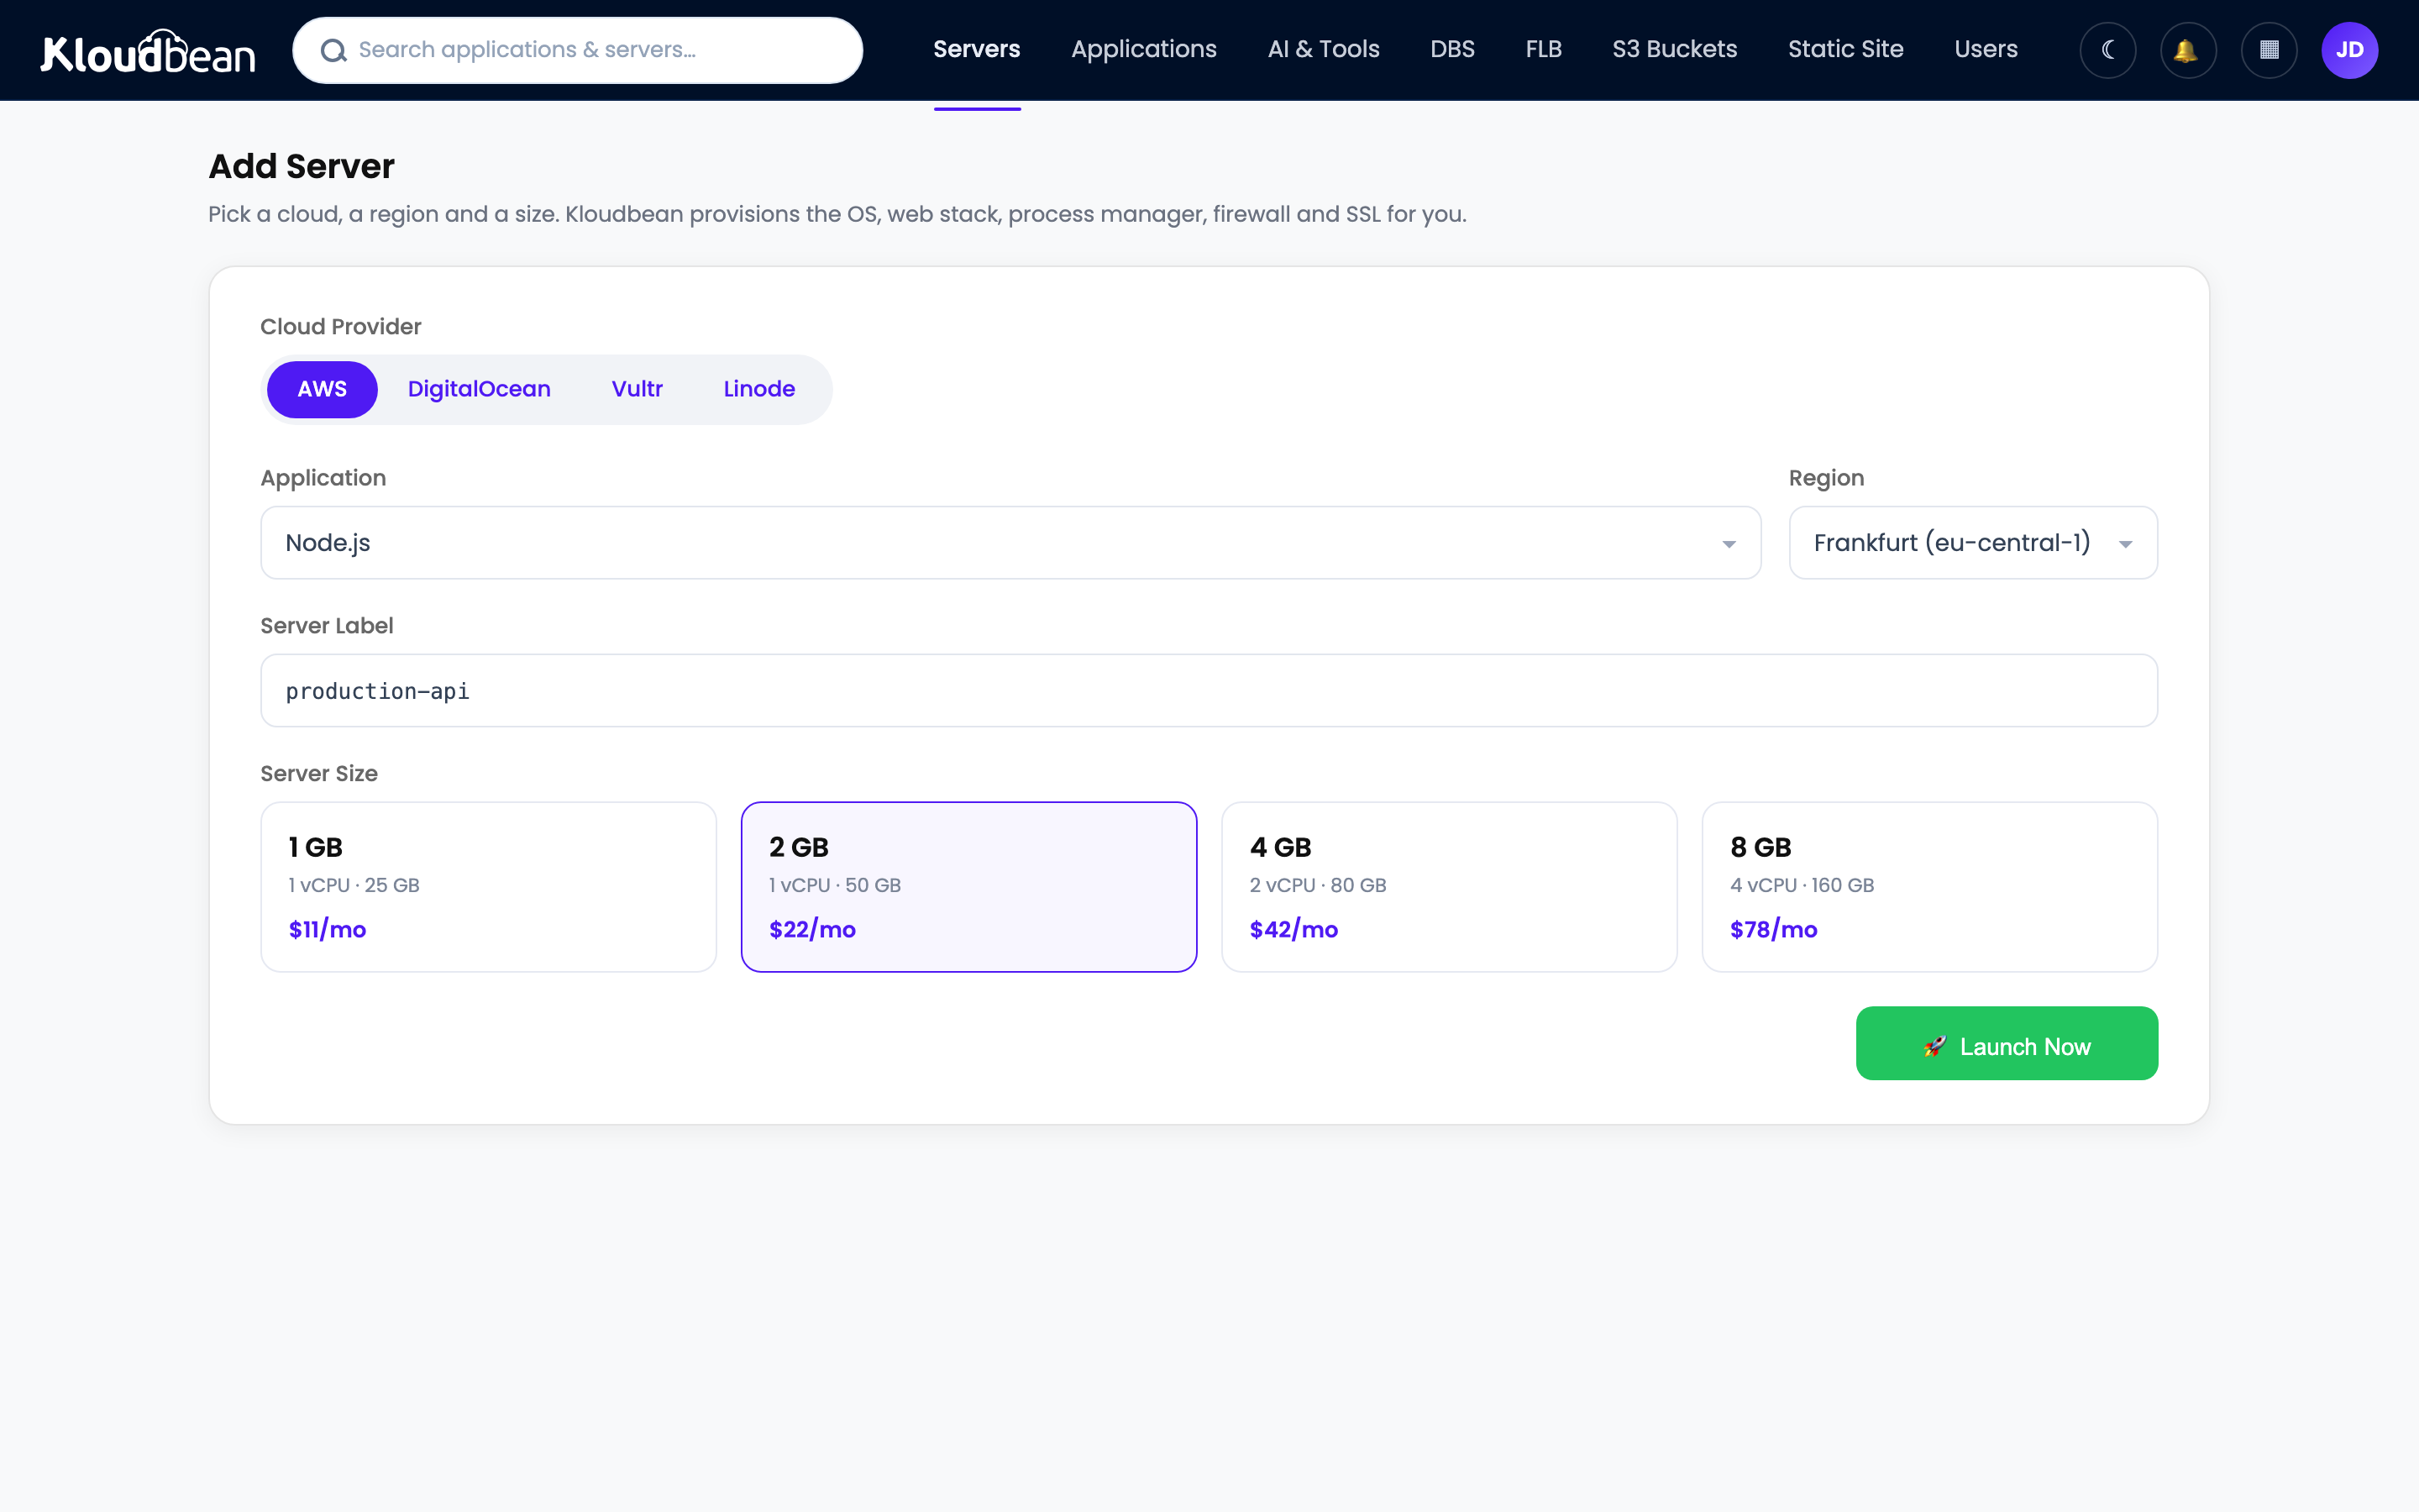Image resolution: width=2419 pixels, height=1512 pixels.
Task: Click the $42/mo price text
Action: (1293, 930)
